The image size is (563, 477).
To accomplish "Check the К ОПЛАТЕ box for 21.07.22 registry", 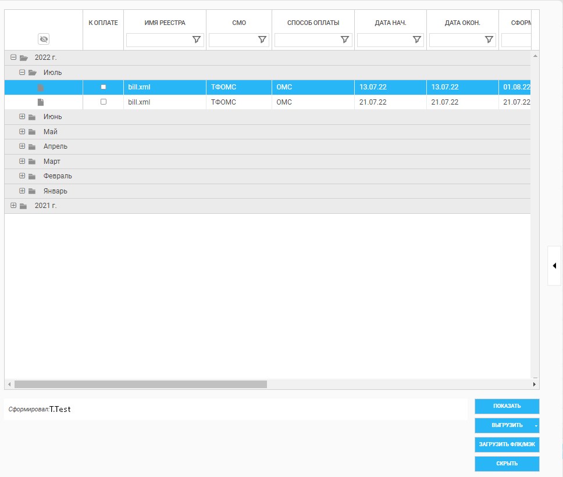I will [x=104, y=102].
